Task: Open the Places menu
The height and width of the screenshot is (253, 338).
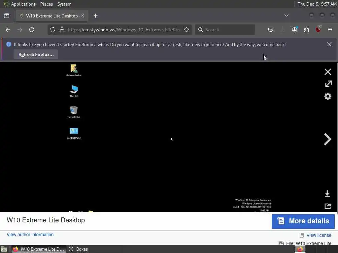Action: pos(47,4)
